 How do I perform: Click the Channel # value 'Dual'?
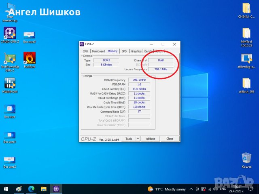(161, 60)
